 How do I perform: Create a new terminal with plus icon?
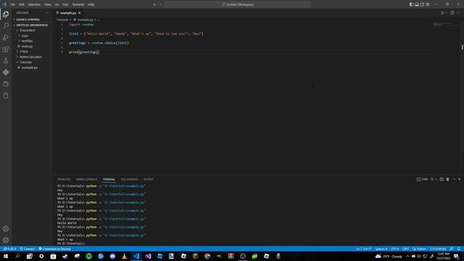click(432, 179)
